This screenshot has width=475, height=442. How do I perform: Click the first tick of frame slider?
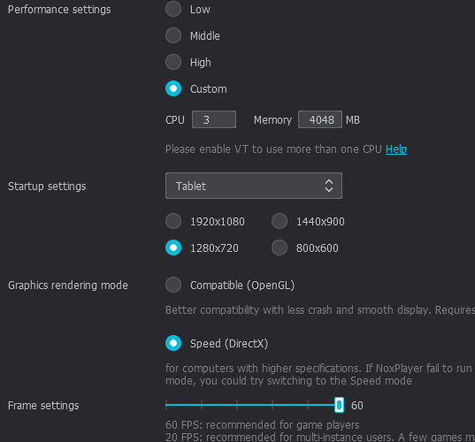[x=166, y=405]
